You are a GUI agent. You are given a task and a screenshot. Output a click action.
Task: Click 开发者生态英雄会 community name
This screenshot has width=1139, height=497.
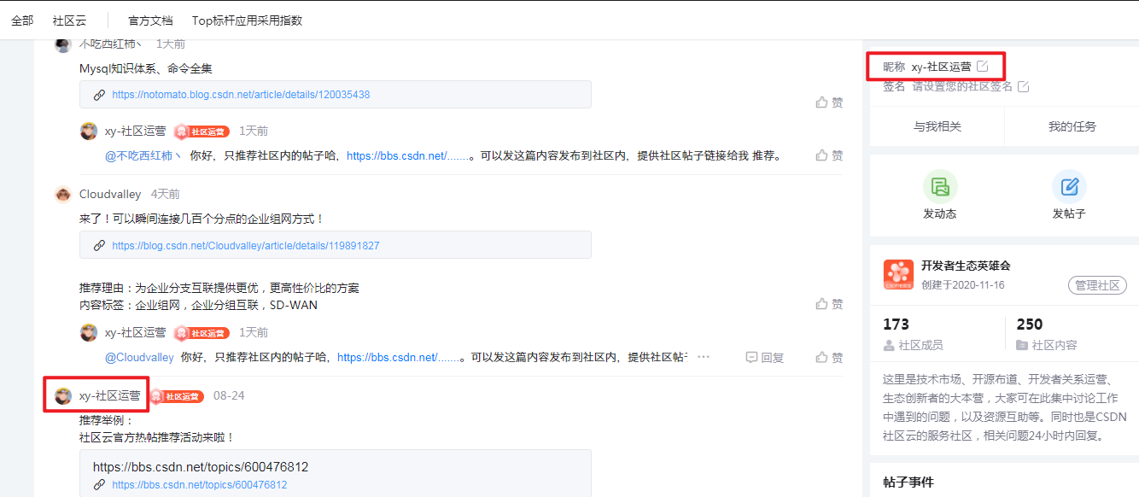966,266
